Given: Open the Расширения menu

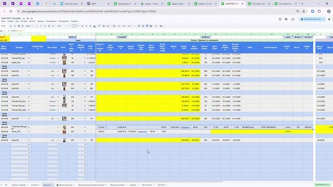Looking at the screenshot, I should pos(63,21).
